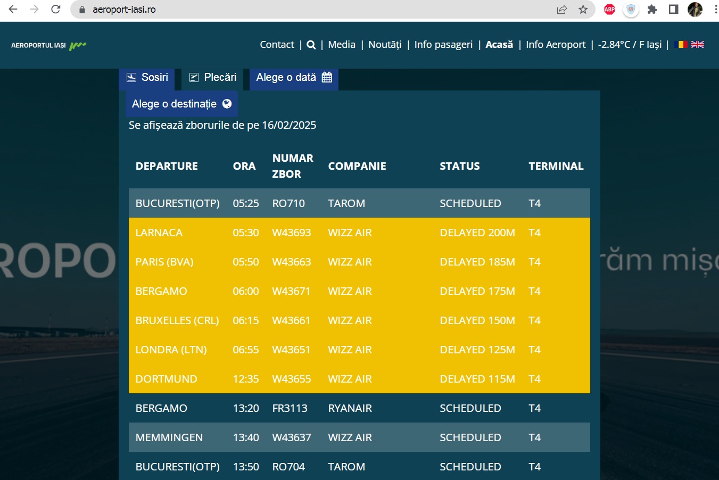Click flight number RO710
Screen dimensions: 719x480
click(x=288, y=203)
